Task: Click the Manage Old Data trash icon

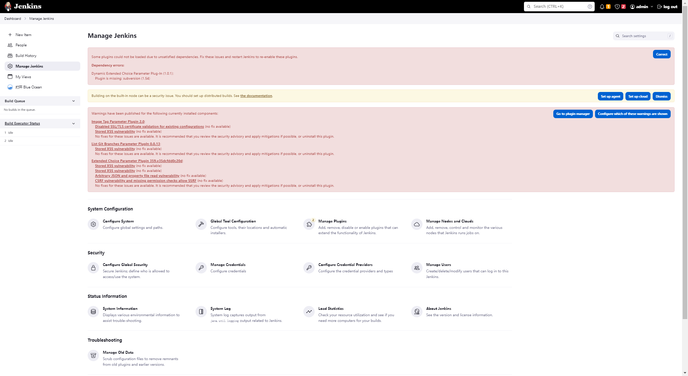Action: tap(93, 355)
